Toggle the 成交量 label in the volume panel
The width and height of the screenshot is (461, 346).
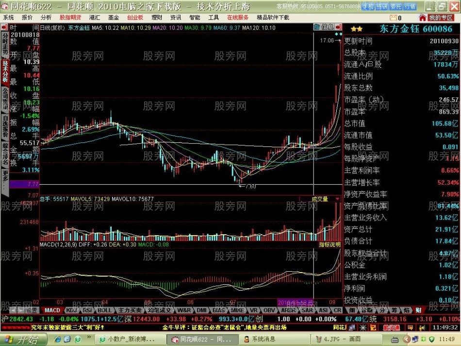320,199
